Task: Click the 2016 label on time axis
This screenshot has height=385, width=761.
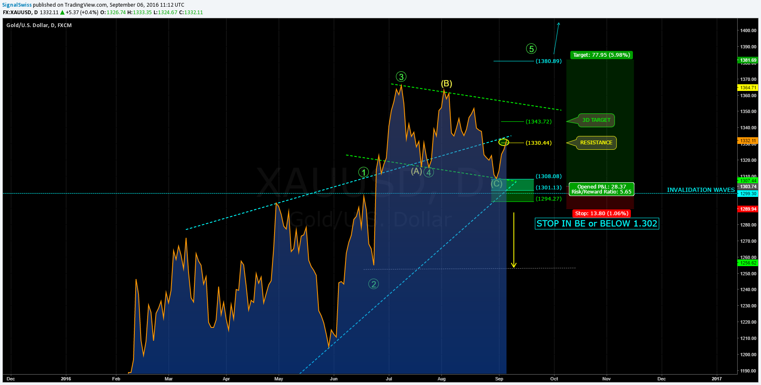Action: coord(66,379)
